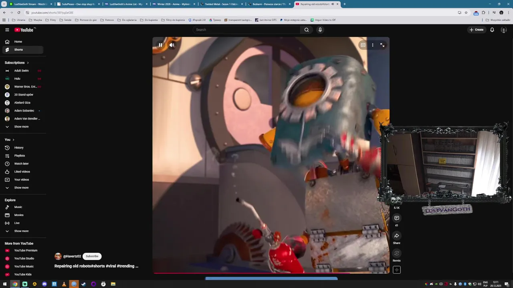Open Your videos
The width and height of the screenshot is (513, 288).
click(23, 180)
